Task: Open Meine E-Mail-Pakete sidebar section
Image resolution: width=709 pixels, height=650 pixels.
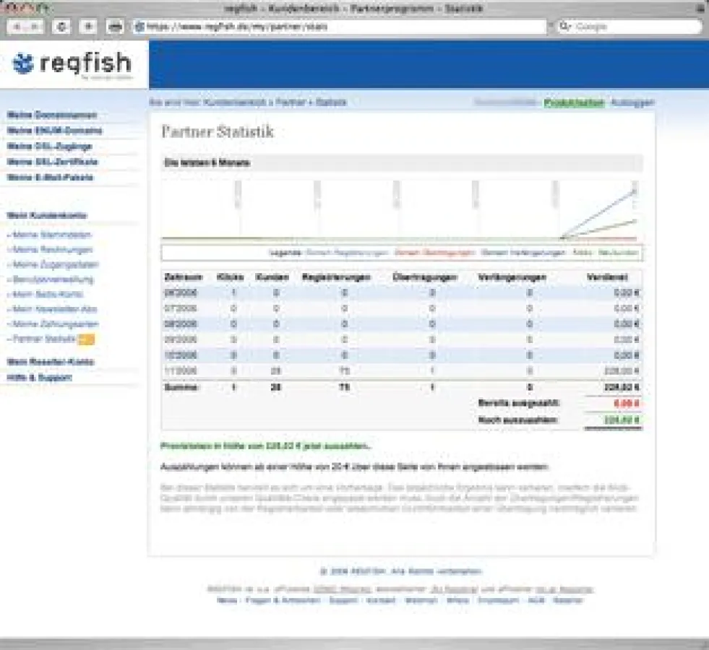Action: (x=50, y=177)
